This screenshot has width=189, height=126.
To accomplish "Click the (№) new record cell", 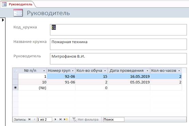I will pos(33,88).
